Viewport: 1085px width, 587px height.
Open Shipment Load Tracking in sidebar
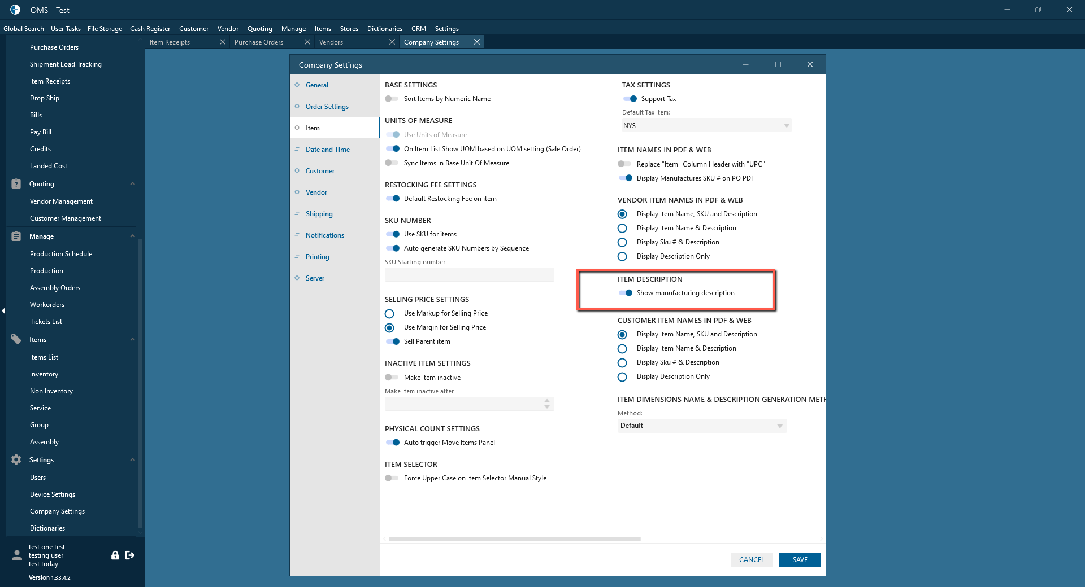coord(66,64)
